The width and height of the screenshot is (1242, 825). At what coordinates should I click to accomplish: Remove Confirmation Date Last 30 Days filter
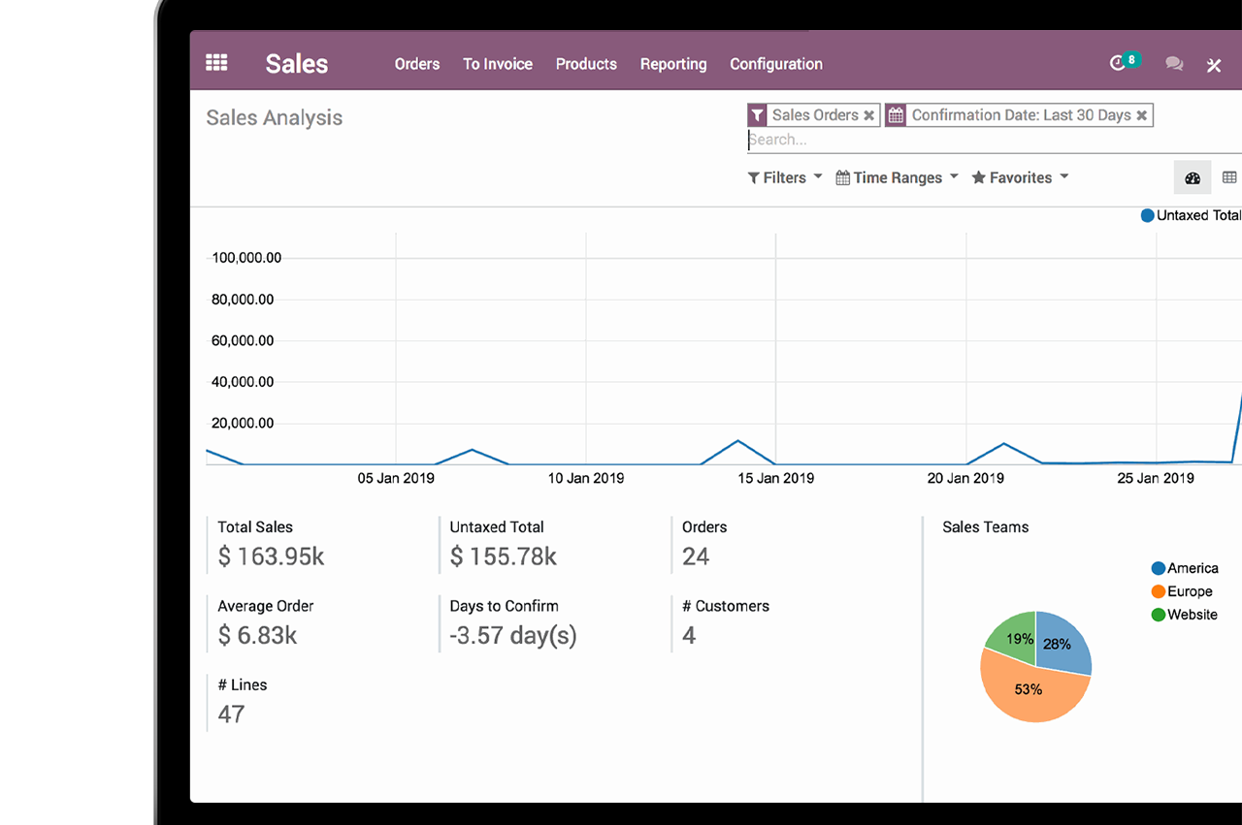(1142, 115)
